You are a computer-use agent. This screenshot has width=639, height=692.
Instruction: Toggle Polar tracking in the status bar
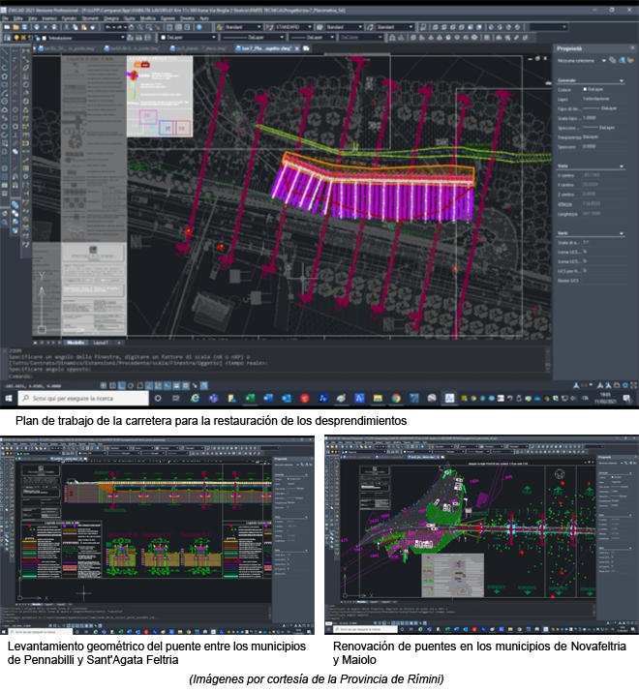pos(131,385)
